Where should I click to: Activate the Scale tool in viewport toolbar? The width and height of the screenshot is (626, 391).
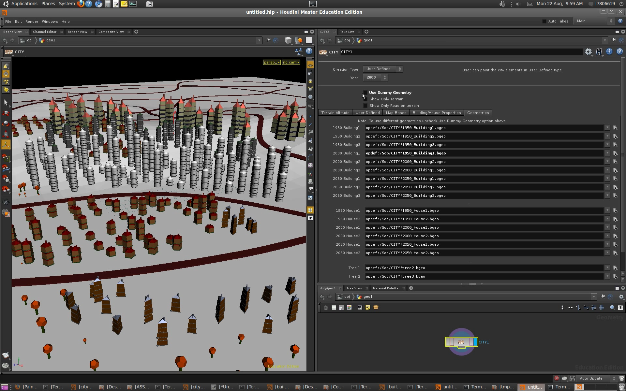point(6,134)
